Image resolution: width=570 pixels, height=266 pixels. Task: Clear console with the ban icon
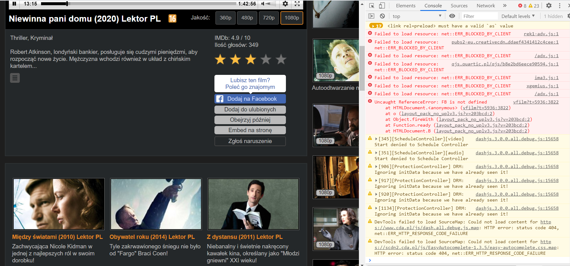[x=382, y=16]
